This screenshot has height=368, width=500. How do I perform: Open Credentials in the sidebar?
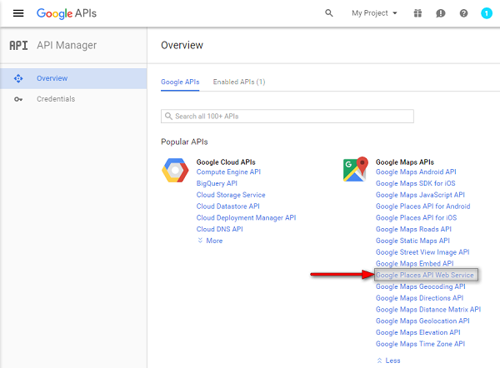tap(73, 99)
